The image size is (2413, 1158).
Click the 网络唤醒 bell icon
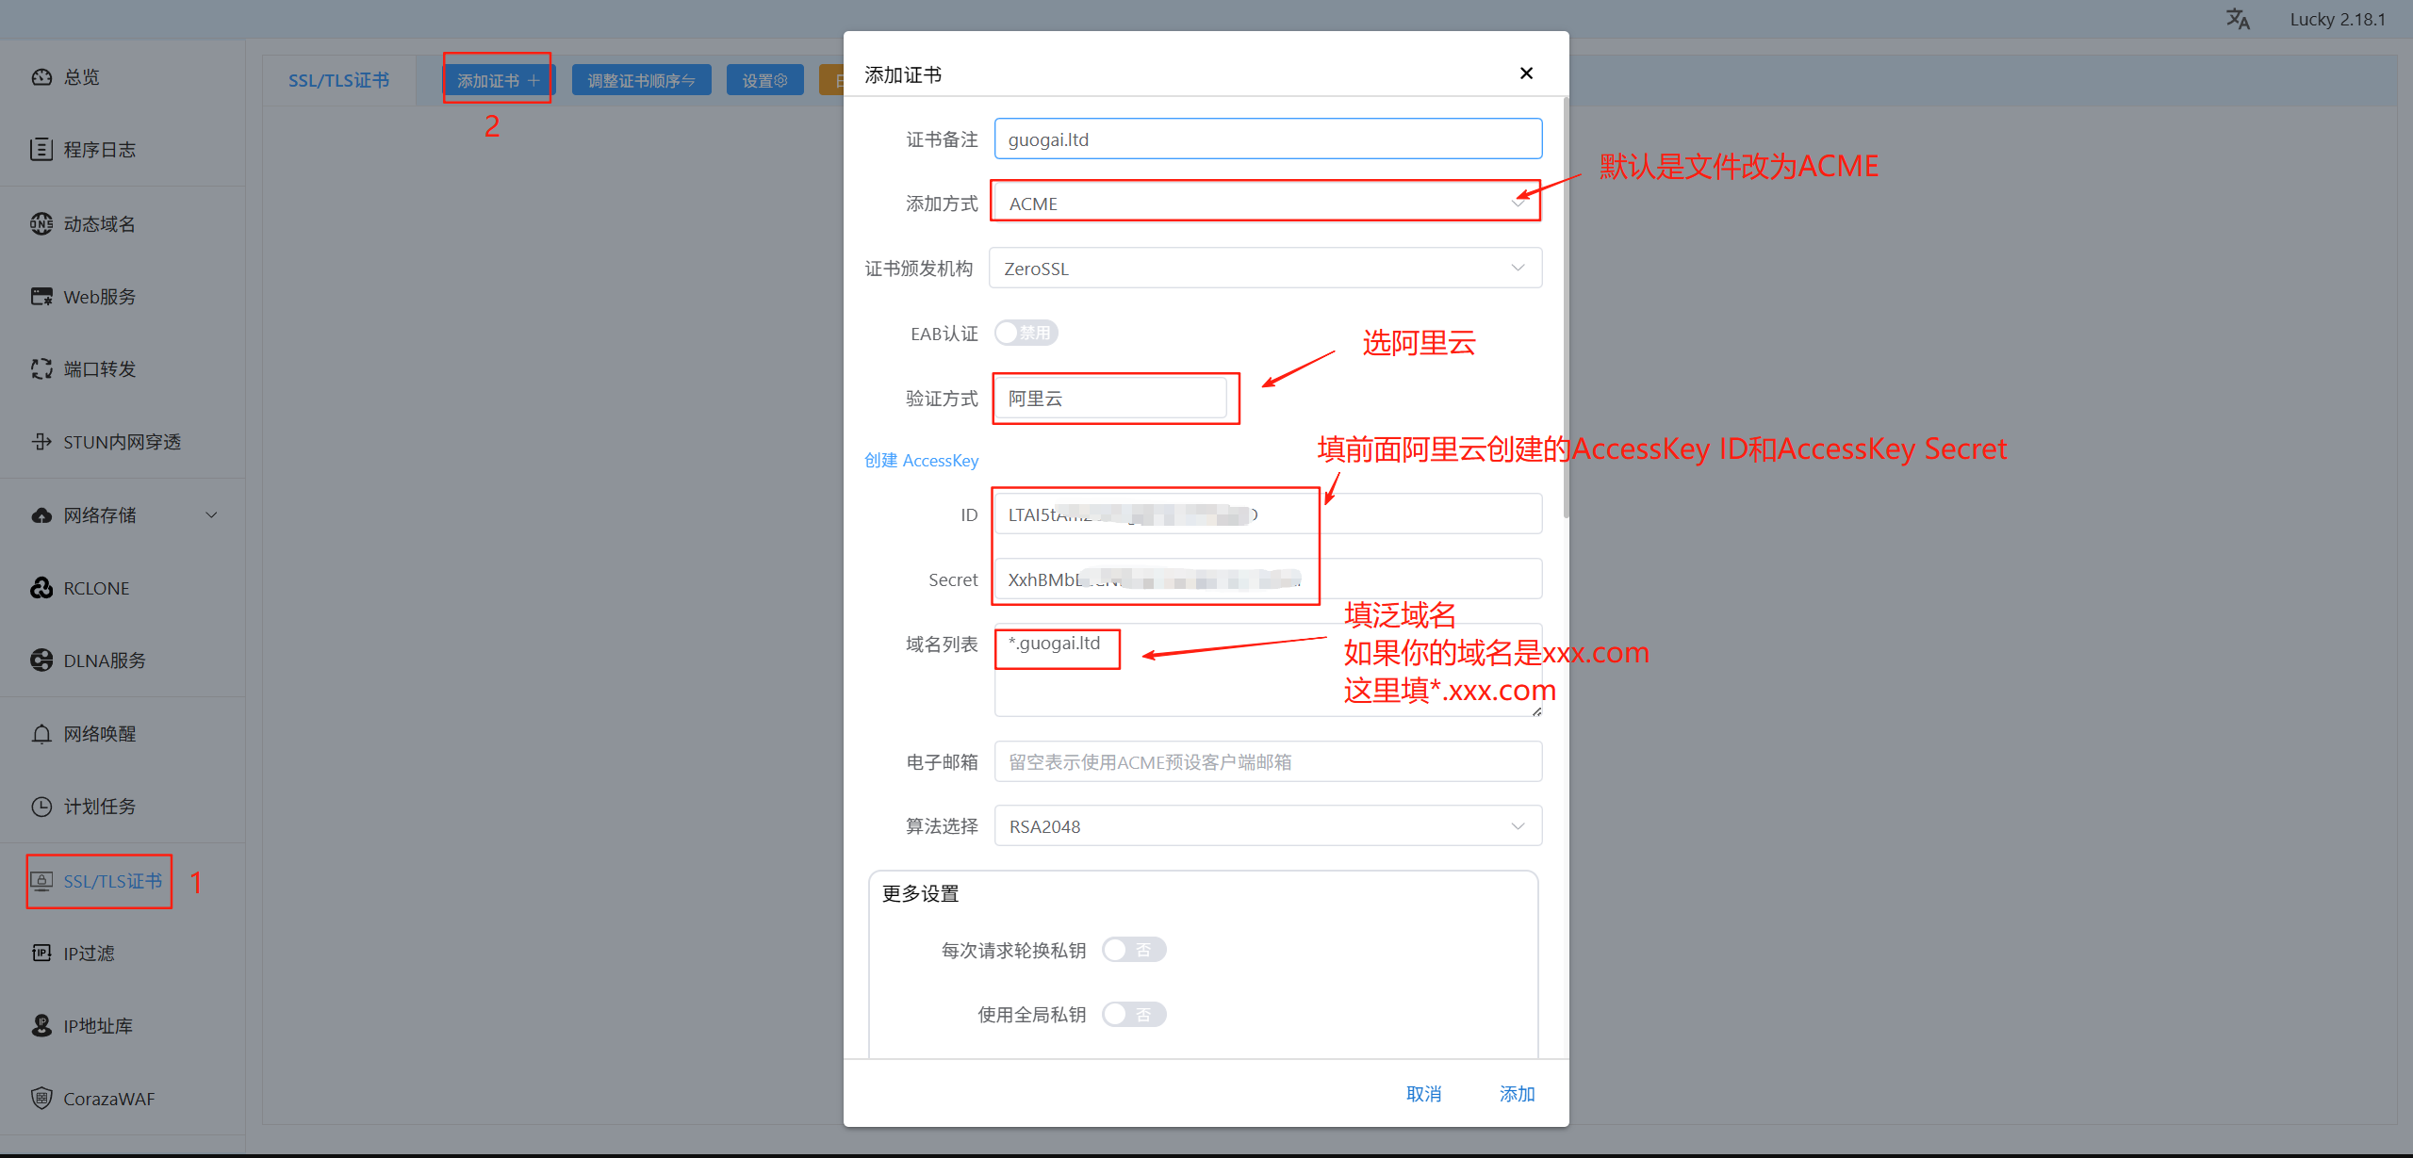(x=41, y=734)
